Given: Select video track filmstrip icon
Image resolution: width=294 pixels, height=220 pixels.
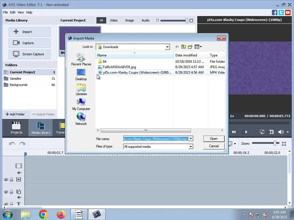Looking at the screenshot, I should coord(19,166).
